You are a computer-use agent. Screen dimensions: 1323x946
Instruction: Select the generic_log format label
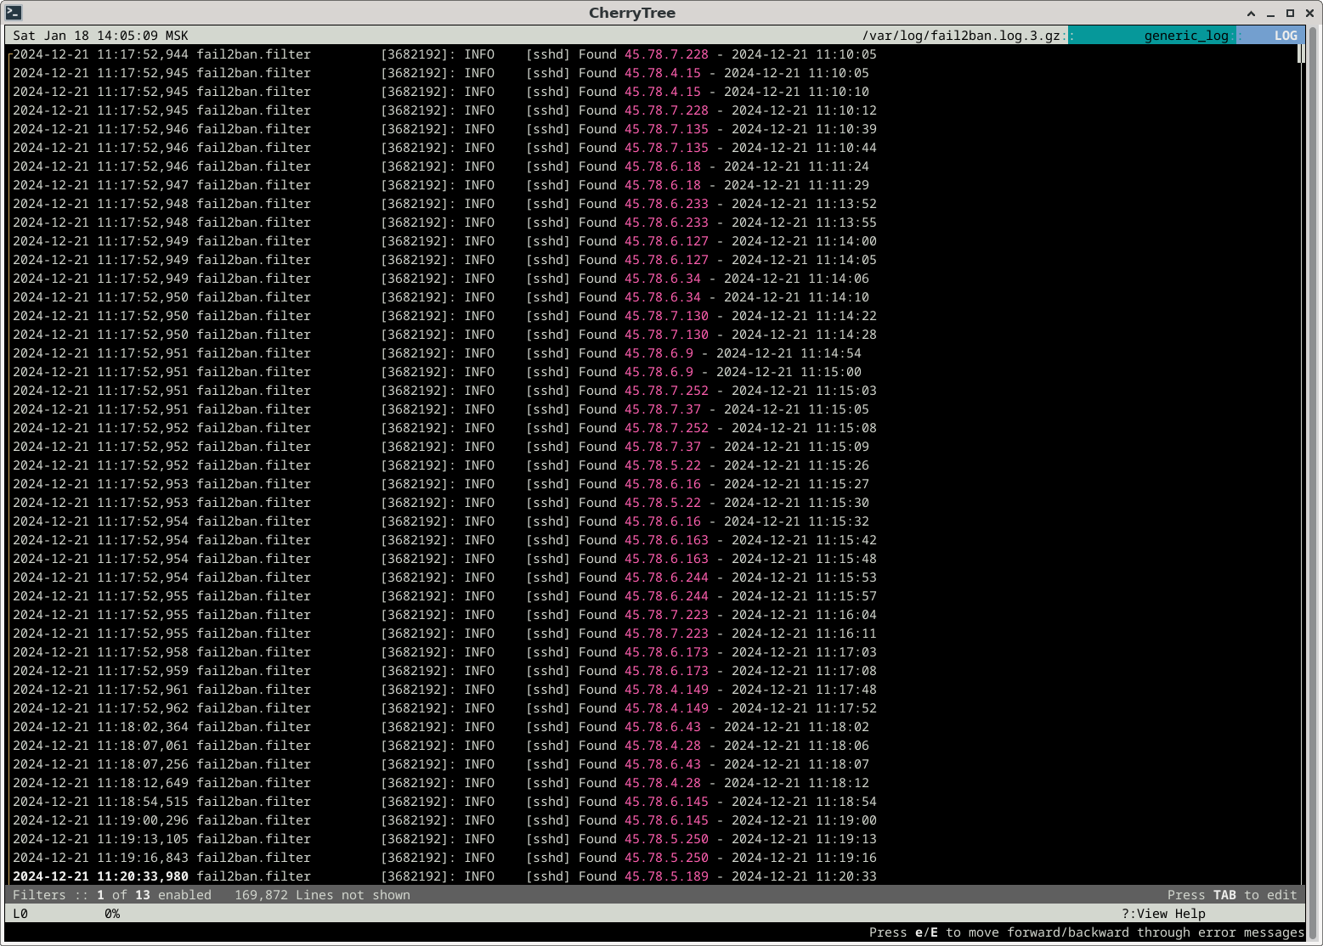pyautogui.click(x=1185, y=36)
